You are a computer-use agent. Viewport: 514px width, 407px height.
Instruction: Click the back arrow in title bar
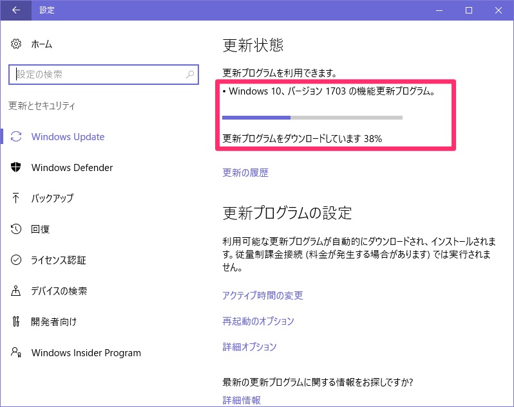click(x=15, y=10)
